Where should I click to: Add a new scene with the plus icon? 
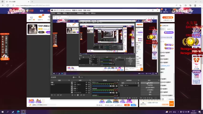click(52, 95)
